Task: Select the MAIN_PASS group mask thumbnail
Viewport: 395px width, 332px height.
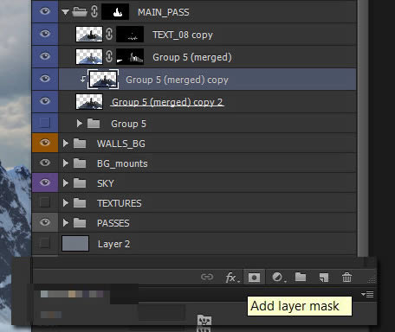Action: coord(115,12)
